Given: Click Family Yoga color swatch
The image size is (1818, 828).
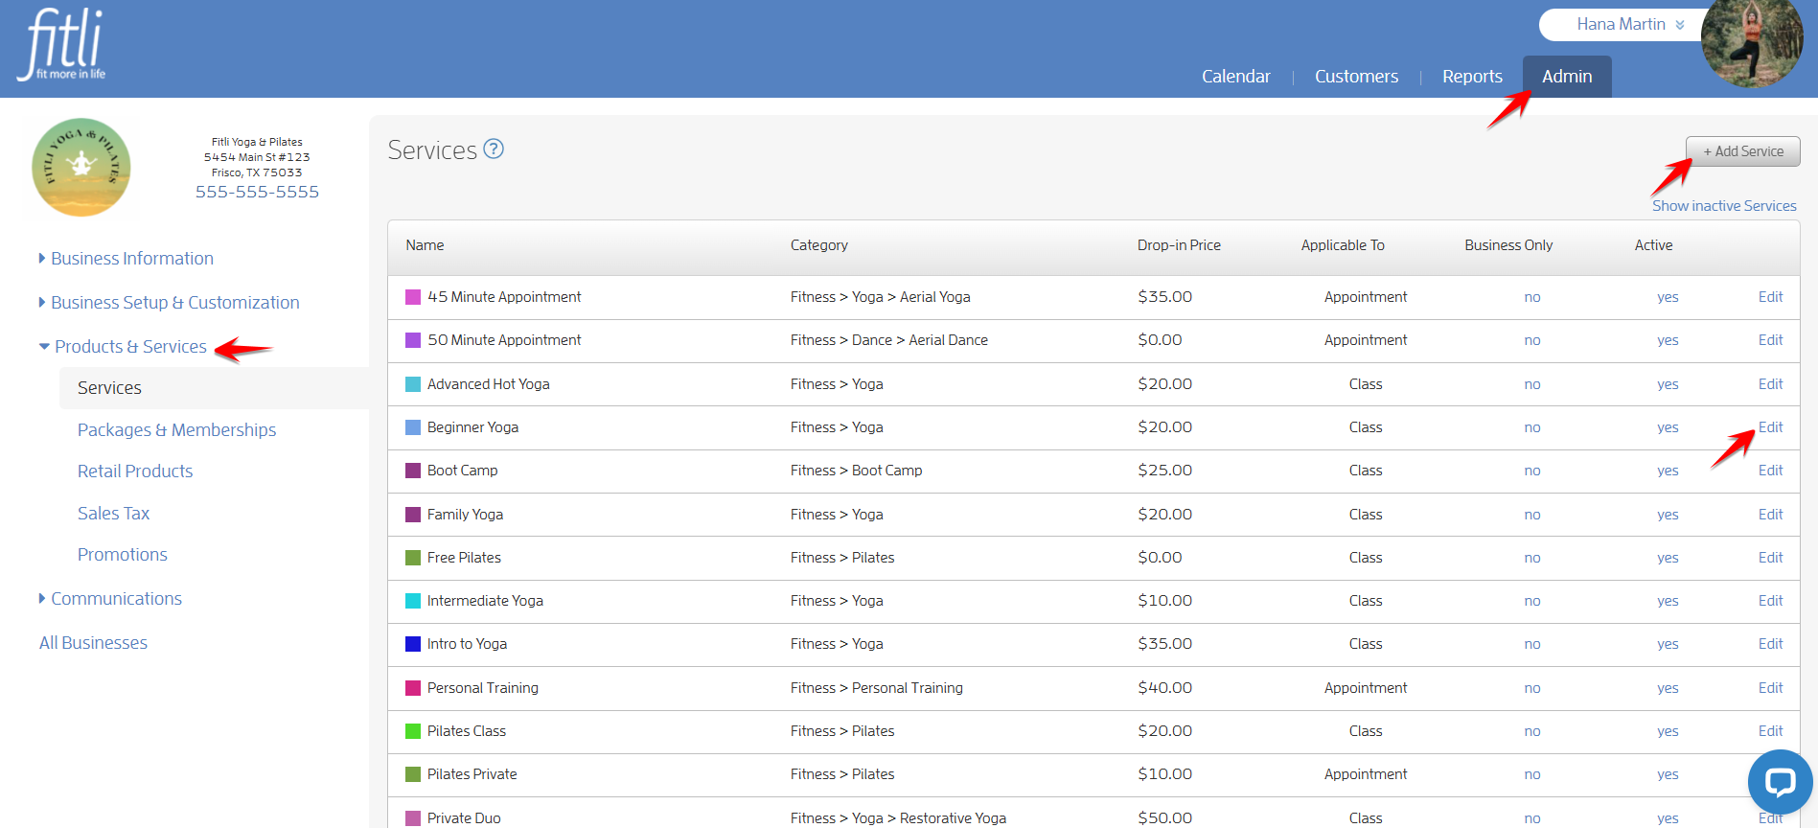Looking at the screenshot, I should tap(413, 515).
